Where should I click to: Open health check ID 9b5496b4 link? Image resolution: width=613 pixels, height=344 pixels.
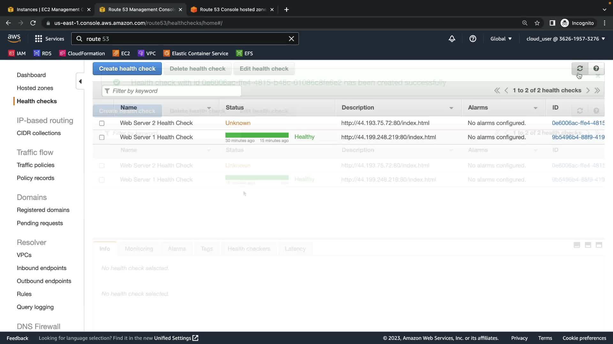578,137
